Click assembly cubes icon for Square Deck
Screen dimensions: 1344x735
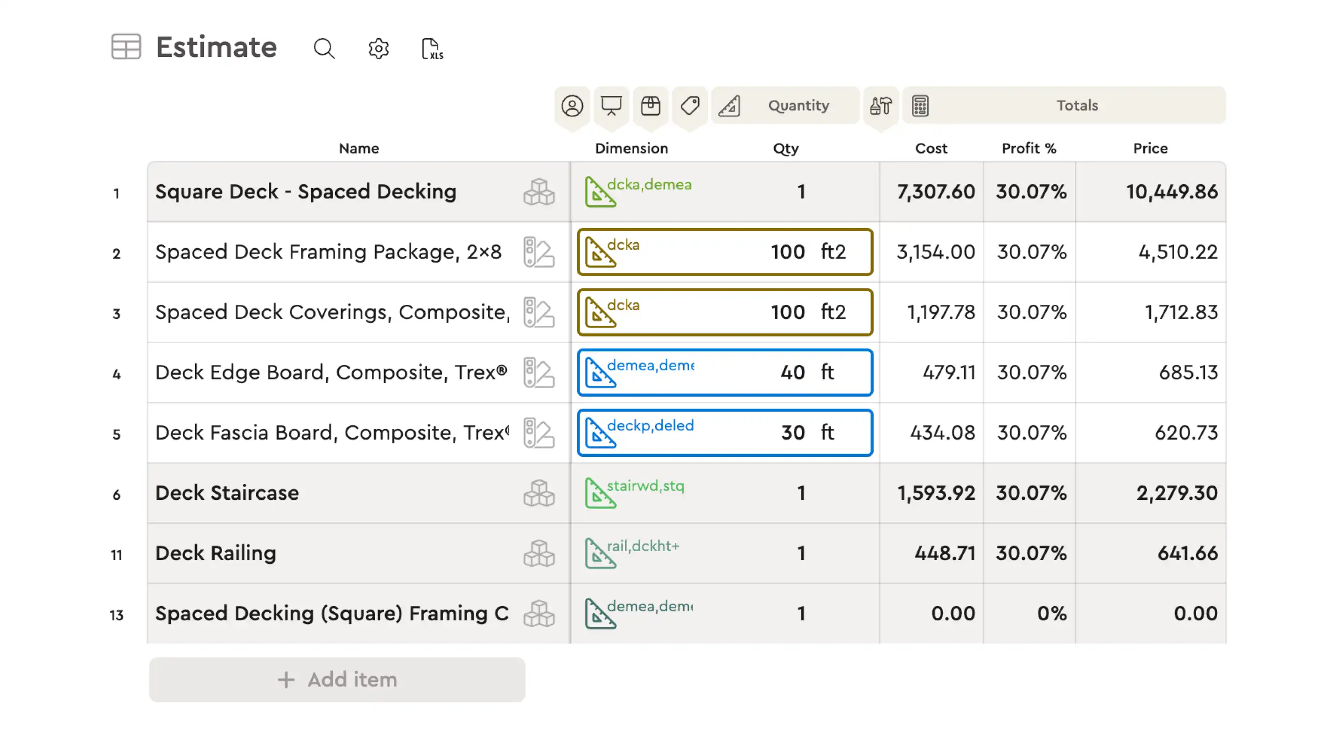[539, 192]
